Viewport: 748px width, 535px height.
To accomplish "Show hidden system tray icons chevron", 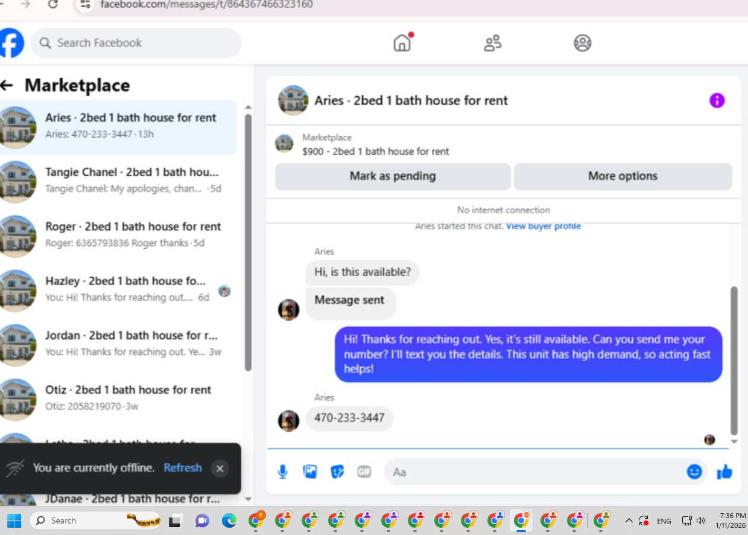I will 629,521.
